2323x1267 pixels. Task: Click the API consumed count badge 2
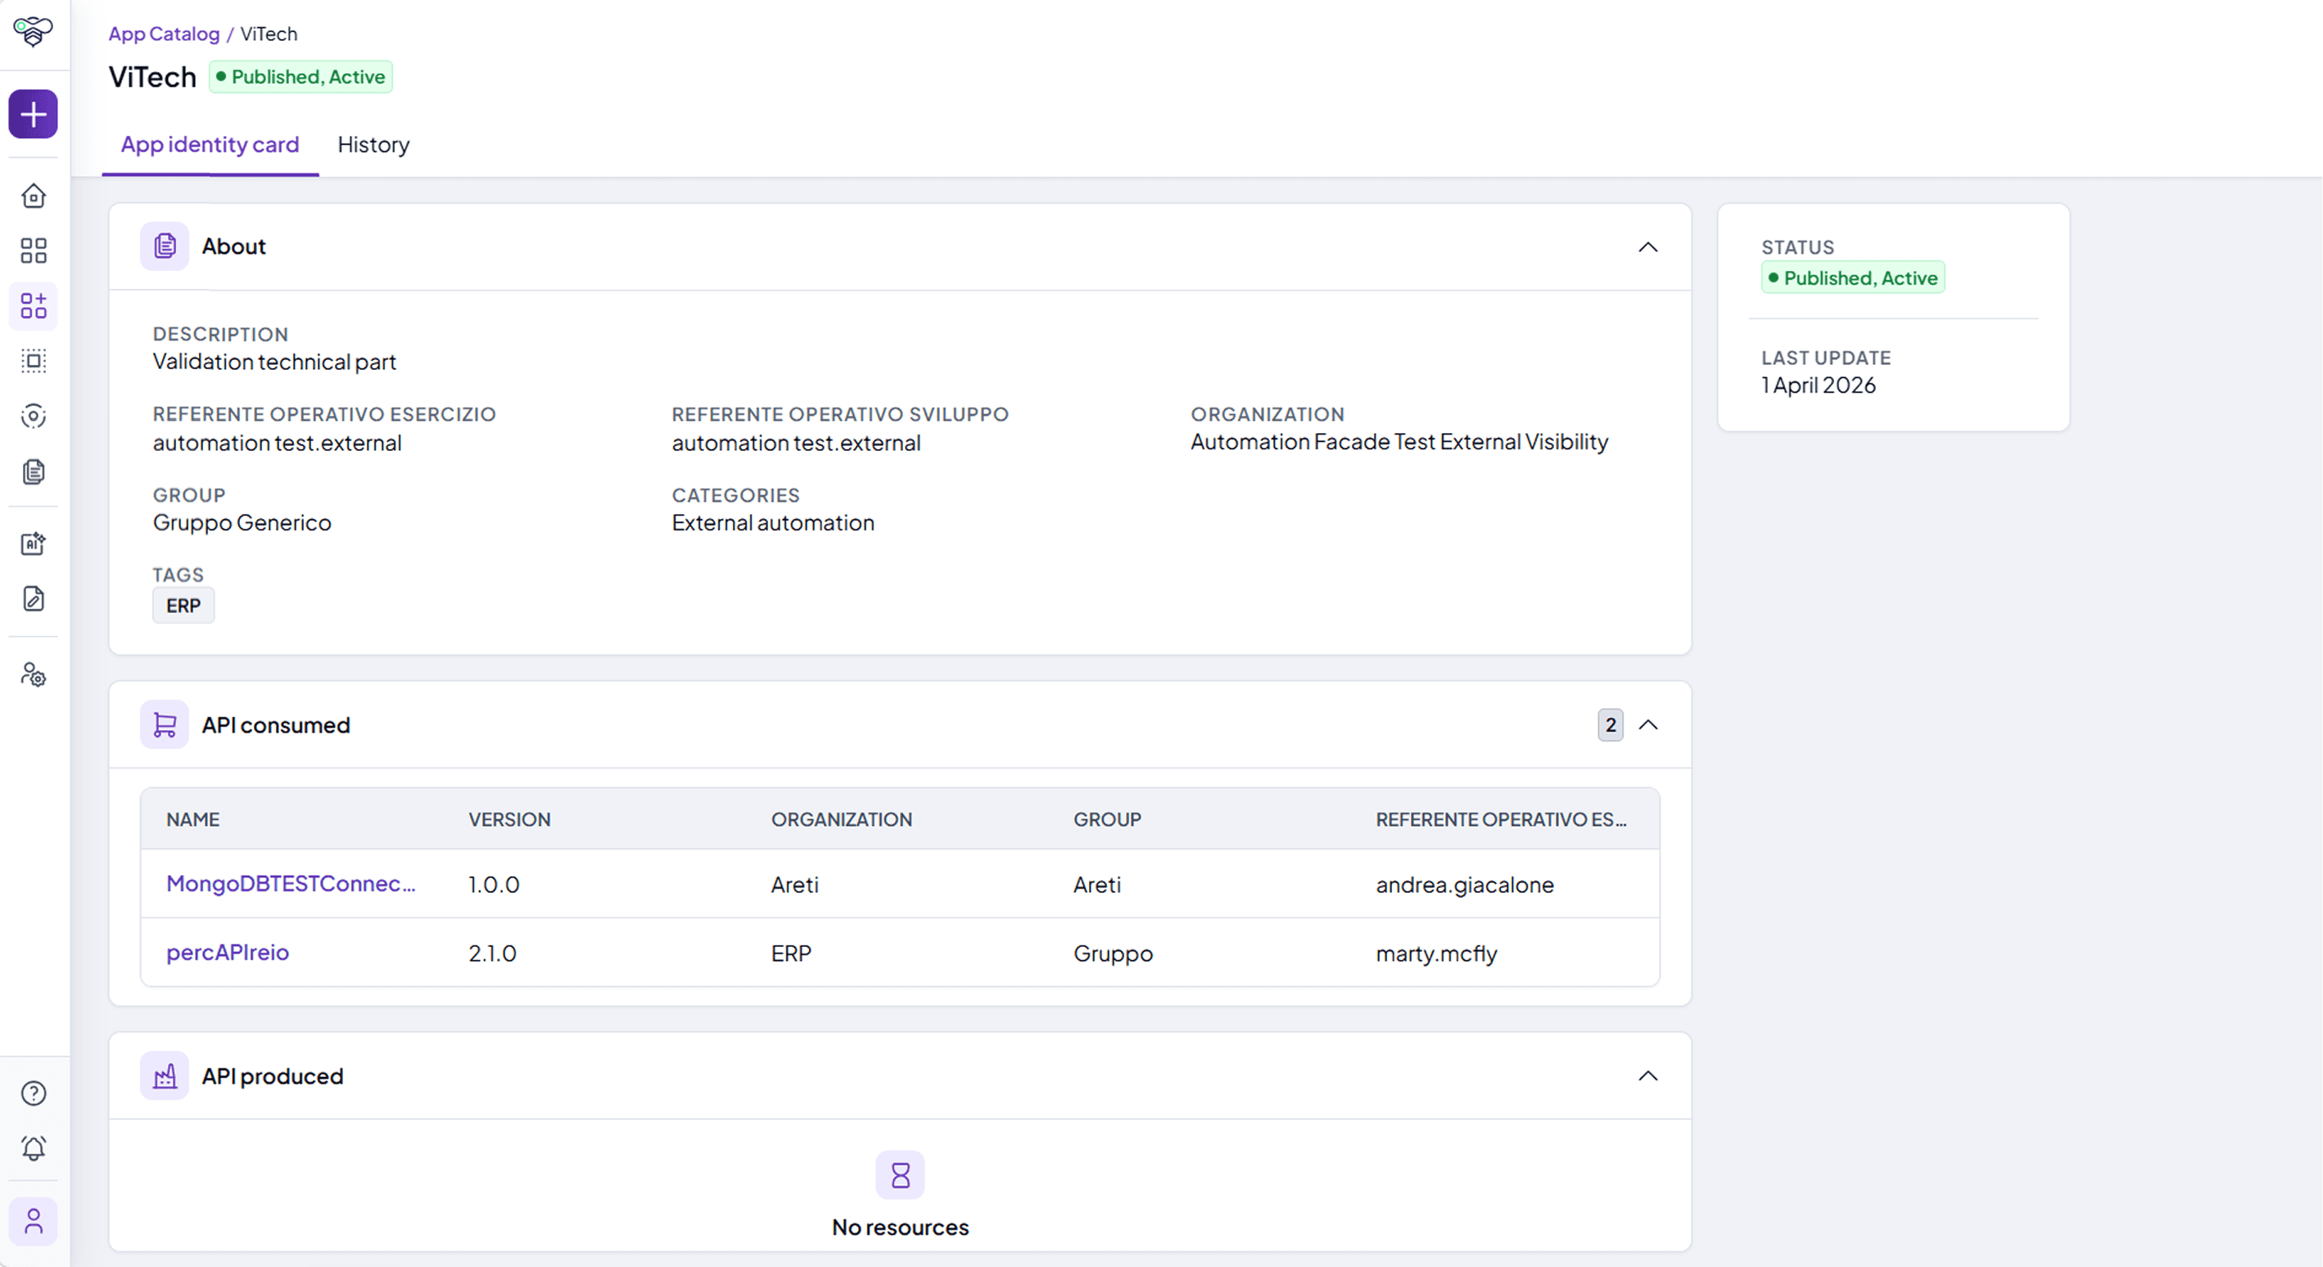pyautogui.click(x=1610, y=724)
